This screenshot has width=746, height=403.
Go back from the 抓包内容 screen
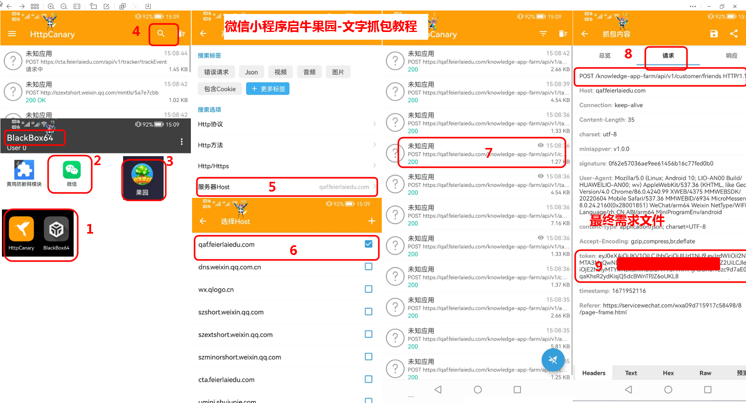point(585,34)
